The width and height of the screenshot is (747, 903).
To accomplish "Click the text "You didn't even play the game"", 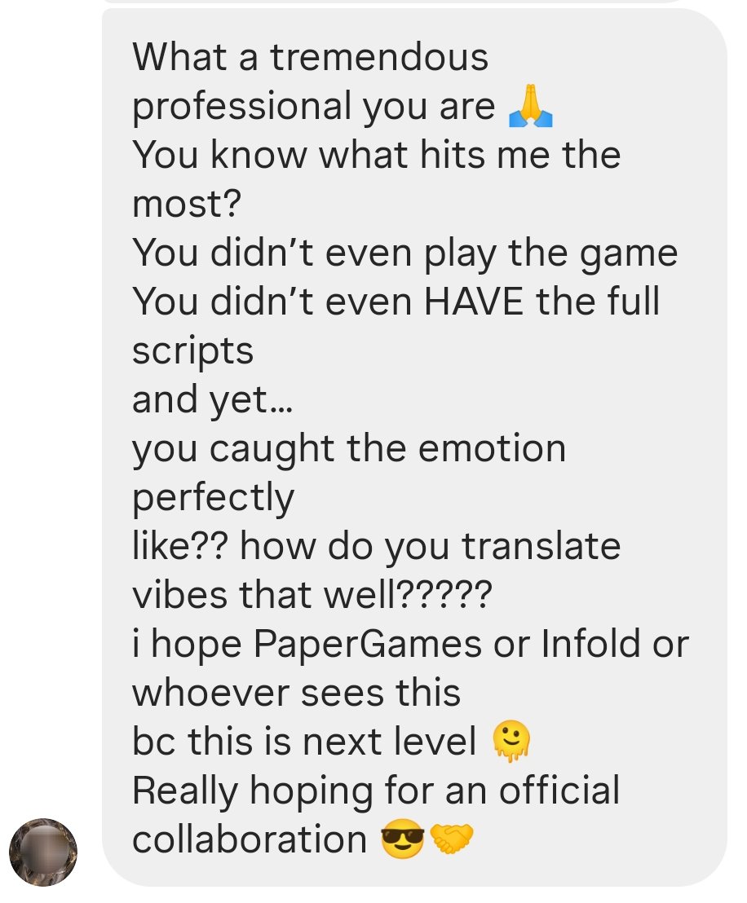I will tap(404, 253).
